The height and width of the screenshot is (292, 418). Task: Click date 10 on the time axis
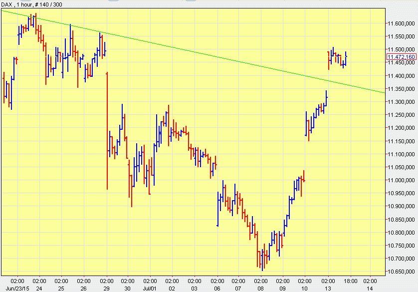pos(304,288)
